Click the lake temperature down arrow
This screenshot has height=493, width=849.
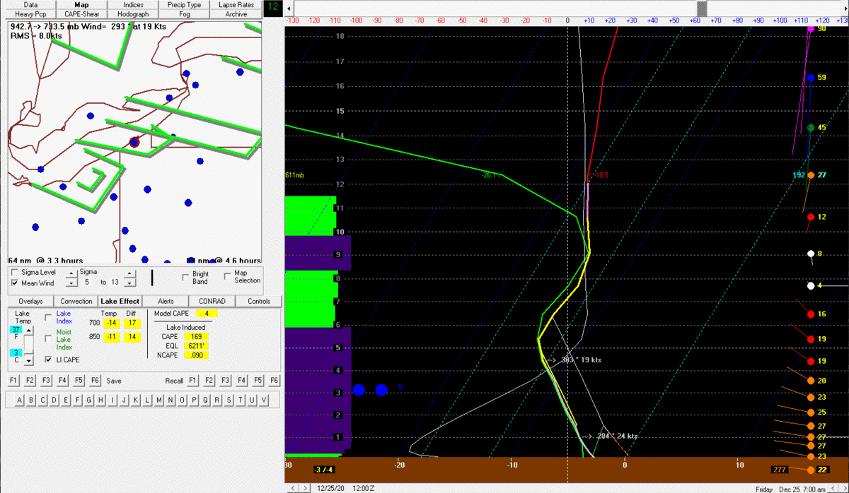point(28,361)
